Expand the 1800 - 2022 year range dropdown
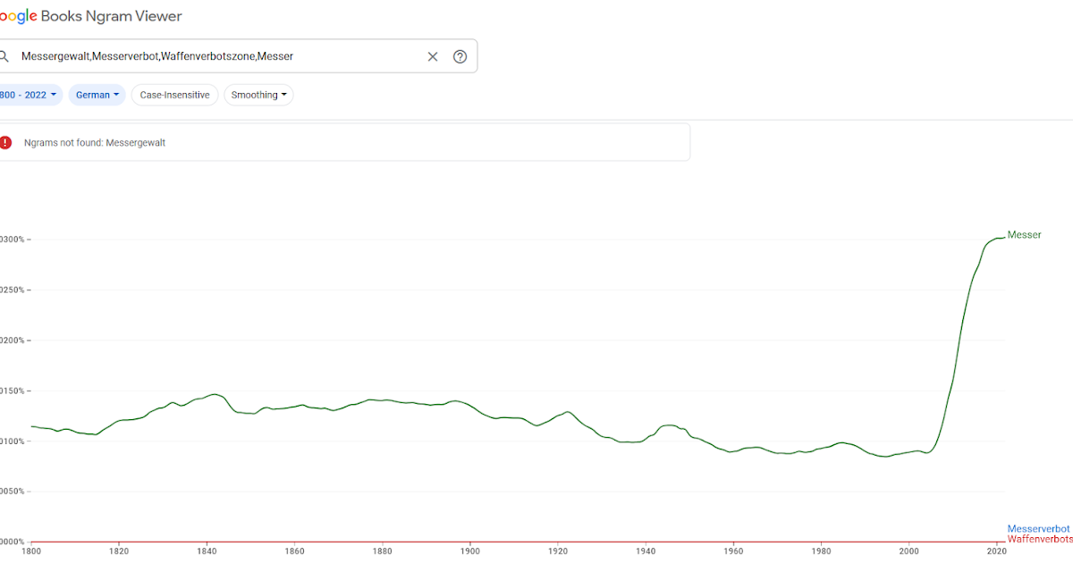1073x563 pixels. click(x=30, y=95)
